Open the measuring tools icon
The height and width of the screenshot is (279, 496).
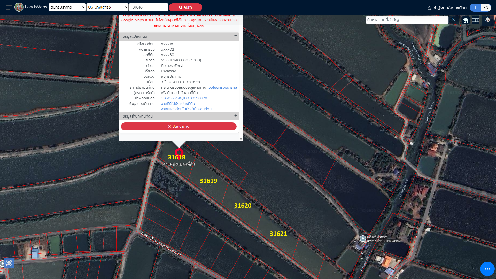9,263
